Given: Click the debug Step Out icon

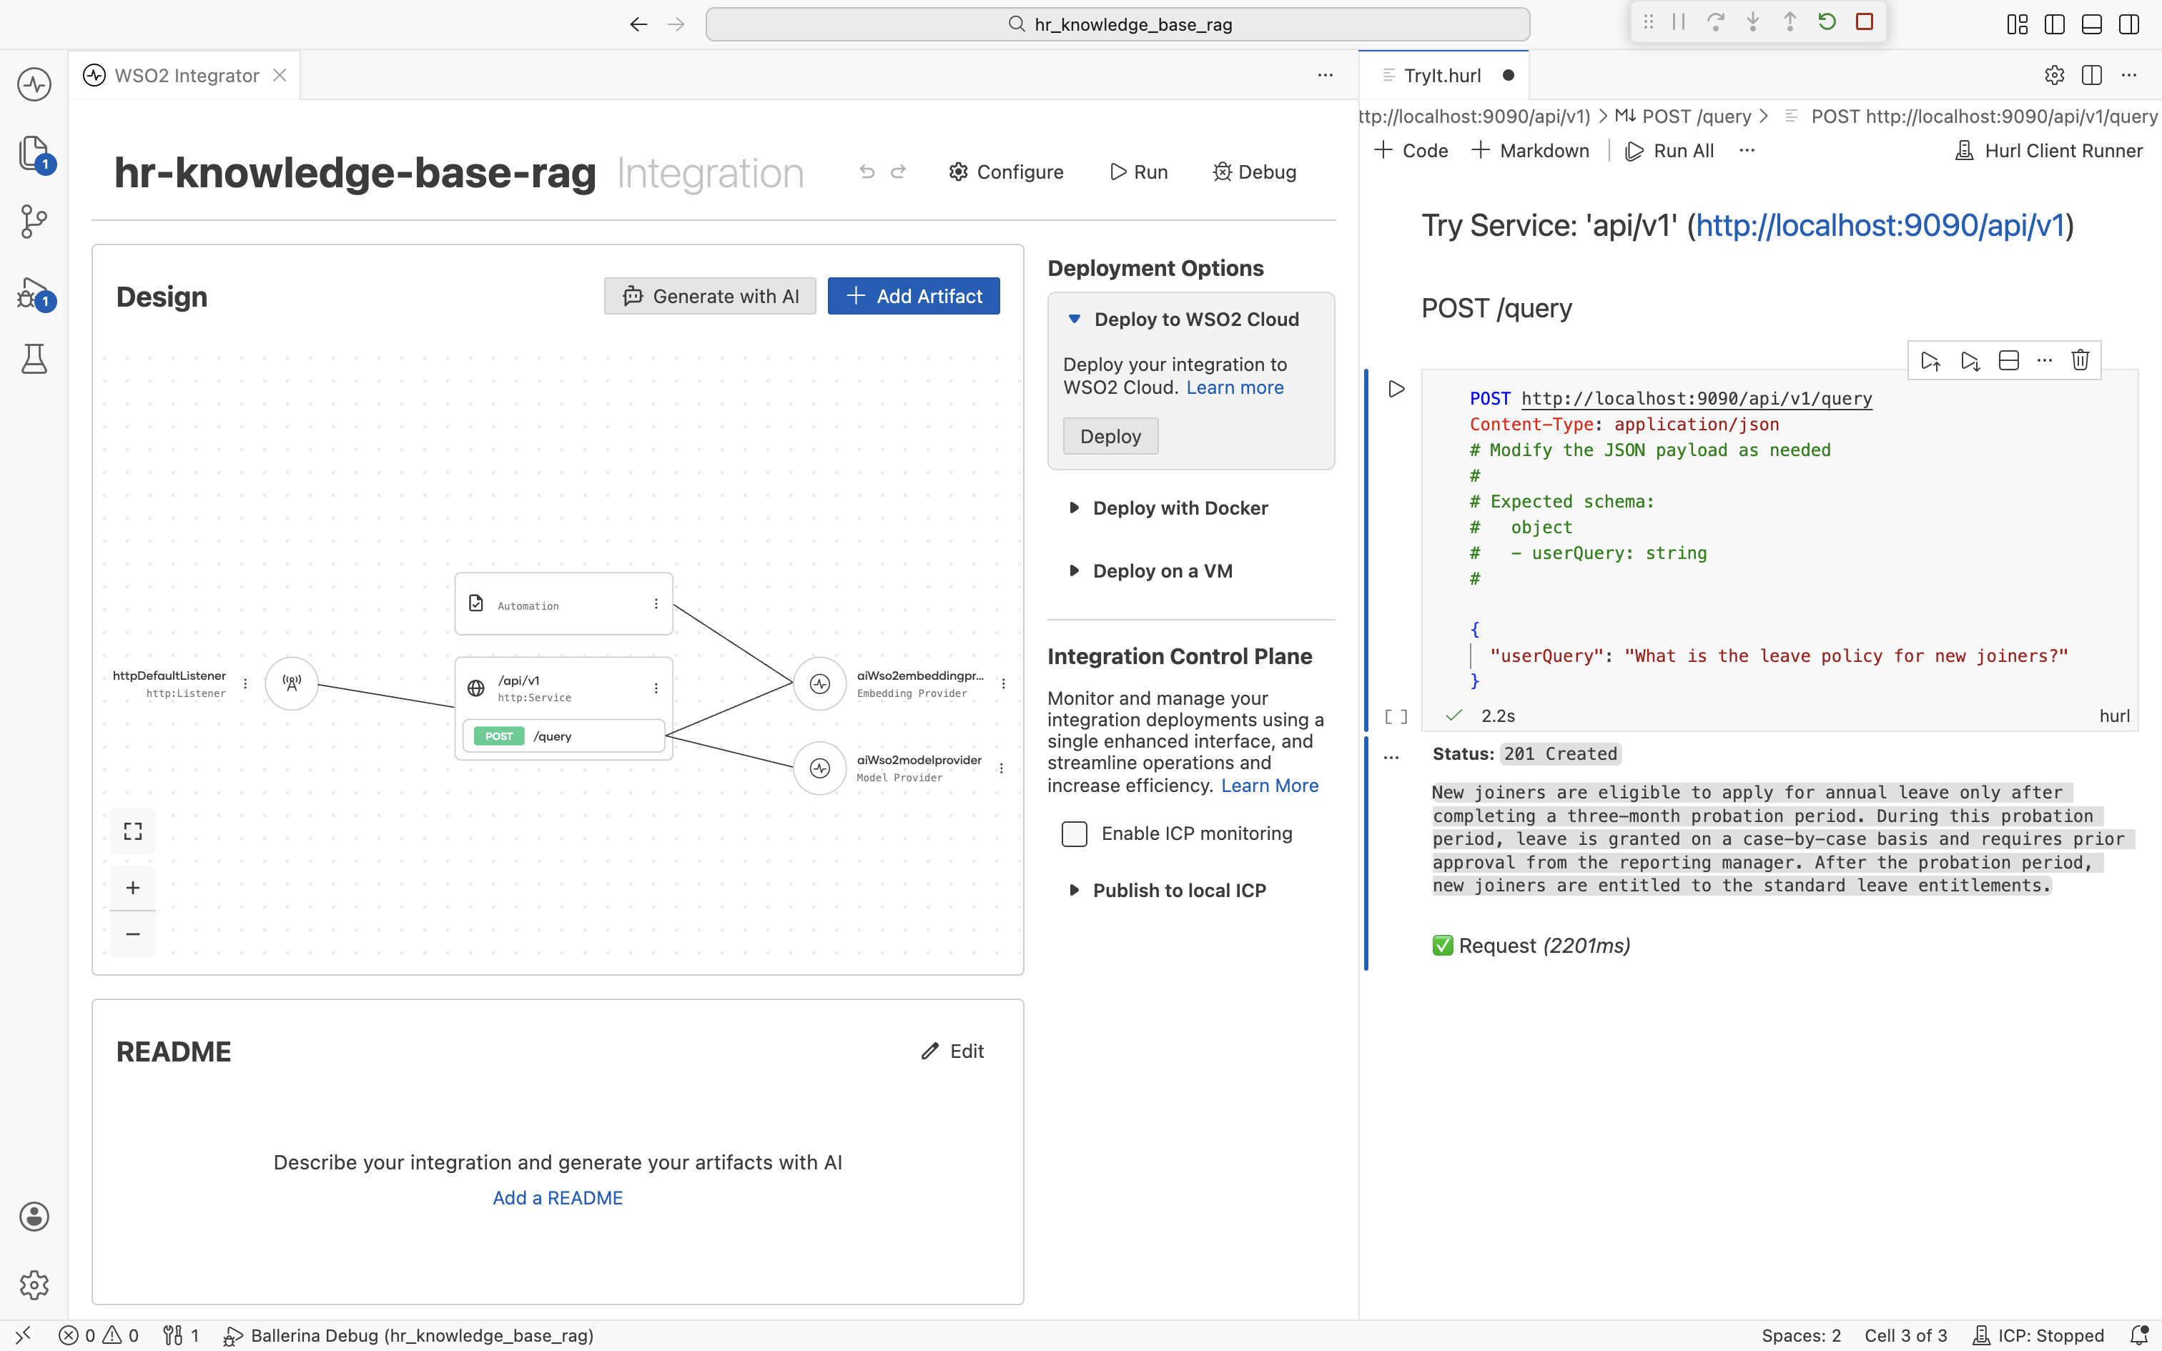Looking at the screenshot, I should (x=1790, y=22).
